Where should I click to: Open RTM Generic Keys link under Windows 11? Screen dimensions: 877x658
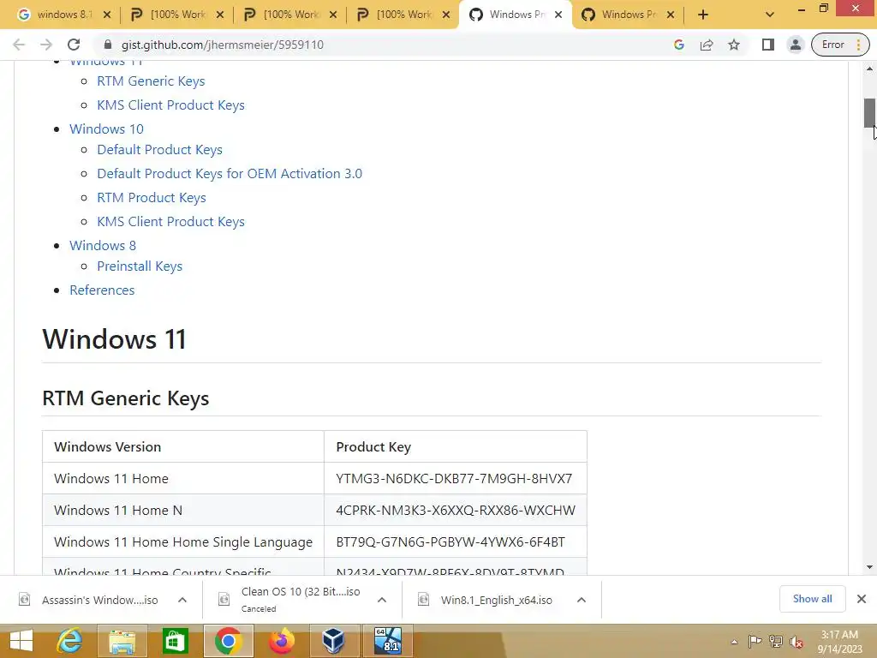(151, 81)
